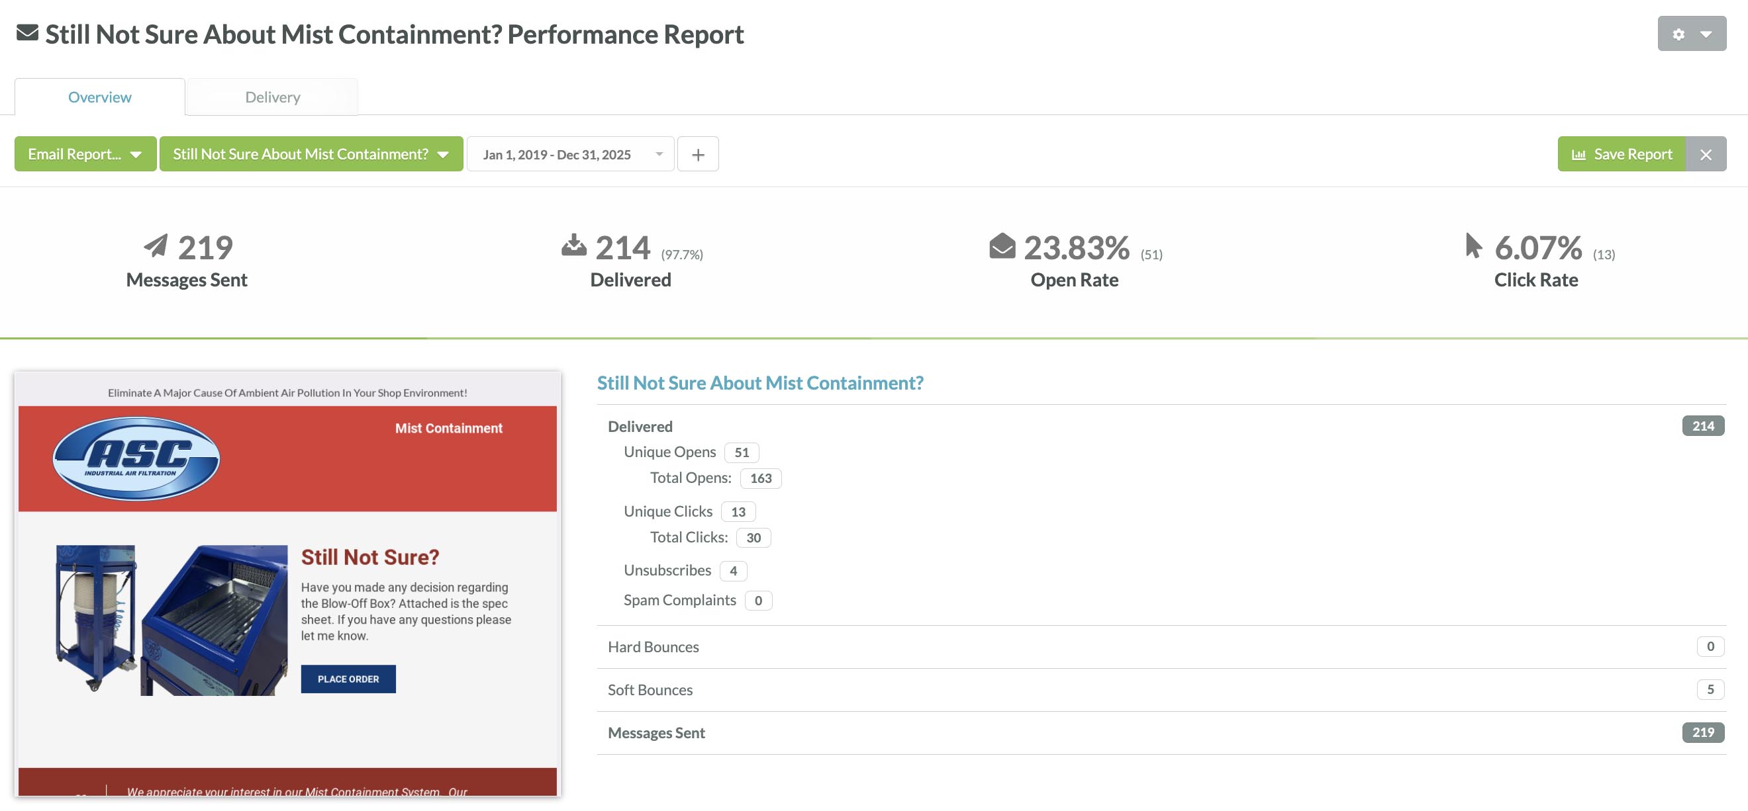Viewport: 1748px width, 811px height.
Task: Click the Unique Opens 51 badge
Action: (x=741, y=452)
